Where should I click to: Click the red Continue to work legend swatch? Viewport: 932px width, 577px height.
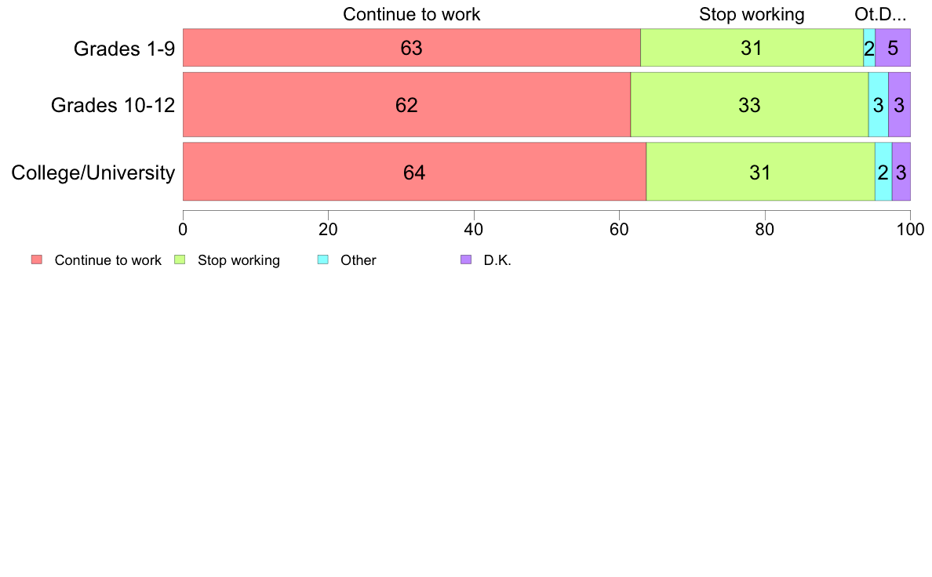pyautogui.click(x=37, y=259)
